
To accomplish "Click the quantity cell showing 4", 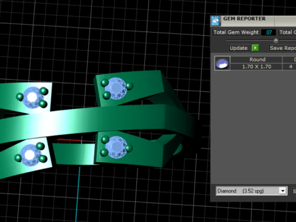I will pyautogui.click(x=290, y=67).
